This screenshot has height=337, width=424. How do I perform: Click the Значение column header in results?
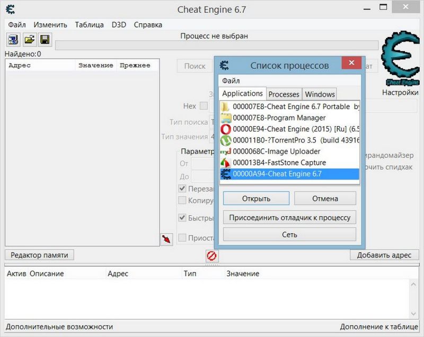[96, 65]
